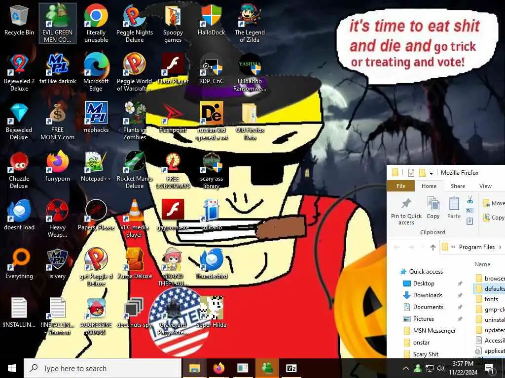Open Flash Player desktop icon
The width and height of the screenshot is (505, 378).
point(173,69)
